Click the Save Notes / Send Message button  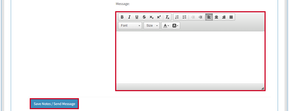click(54, 104)
